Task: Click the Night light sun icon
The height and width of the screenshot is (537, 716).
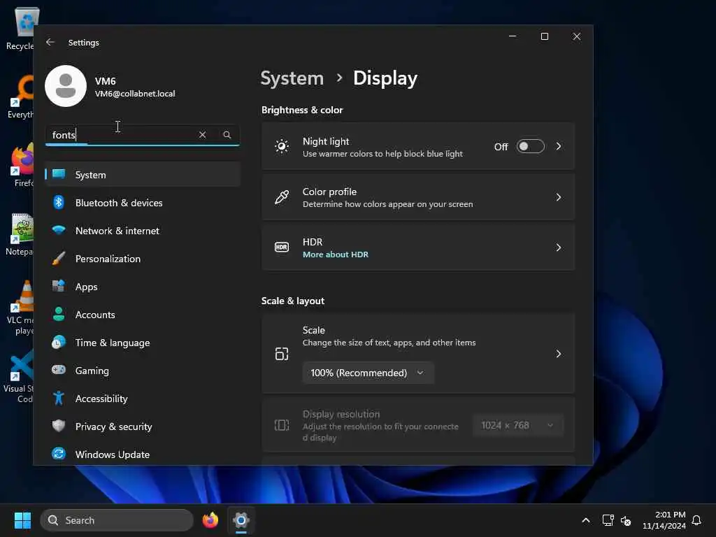Action: [x=282, y=146]
